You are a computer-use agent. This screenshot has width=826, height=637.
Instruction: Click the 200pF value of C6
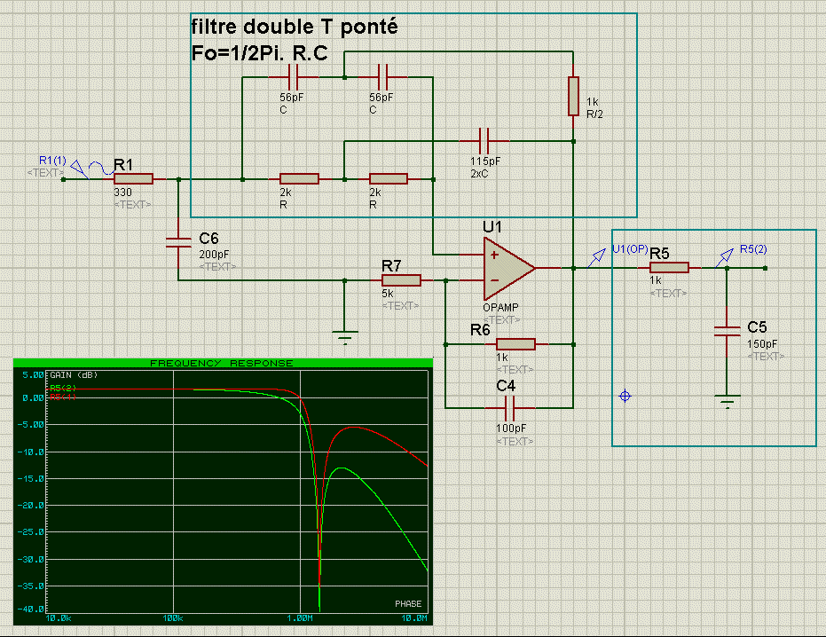214,255
